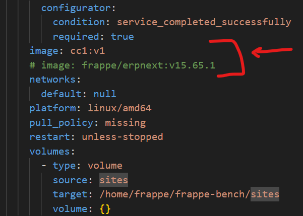Select the 'service_completed_successfully' condition value
Screen dimensions: 303x216
point(204,22)
